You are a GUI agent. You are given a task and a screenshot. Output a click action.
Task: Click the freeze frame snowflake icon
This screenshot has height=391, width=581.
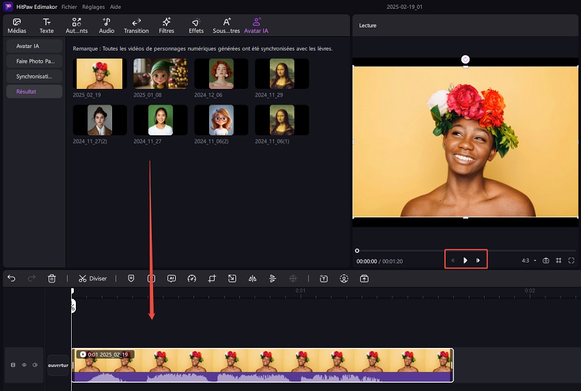click(293, 278)
